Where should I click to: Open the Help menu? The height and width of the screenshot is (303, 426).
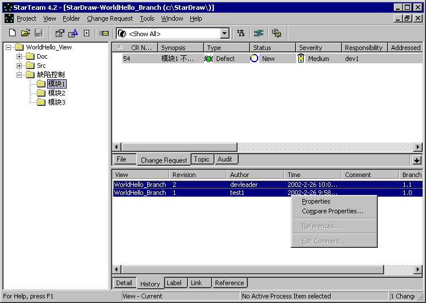[195, 18]
